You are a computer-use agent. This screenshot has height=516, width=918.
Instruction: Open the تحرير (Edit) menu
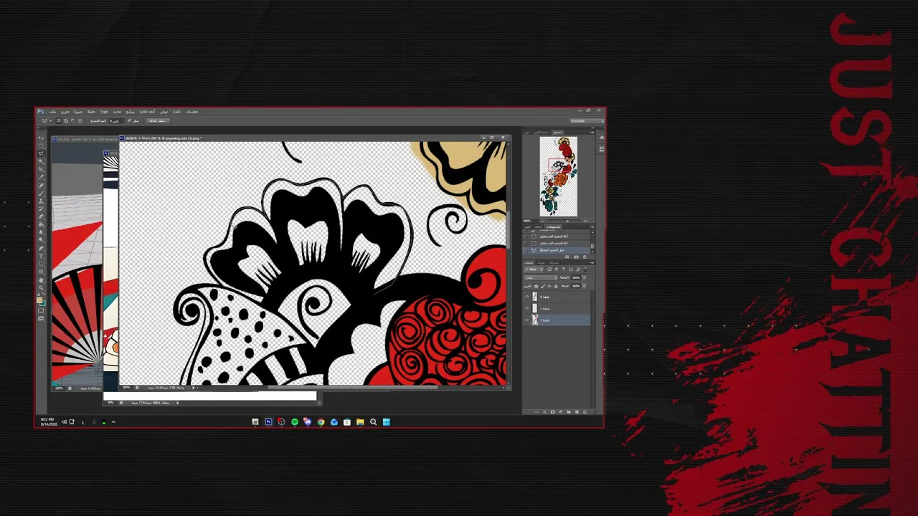(x=65, y=112)
